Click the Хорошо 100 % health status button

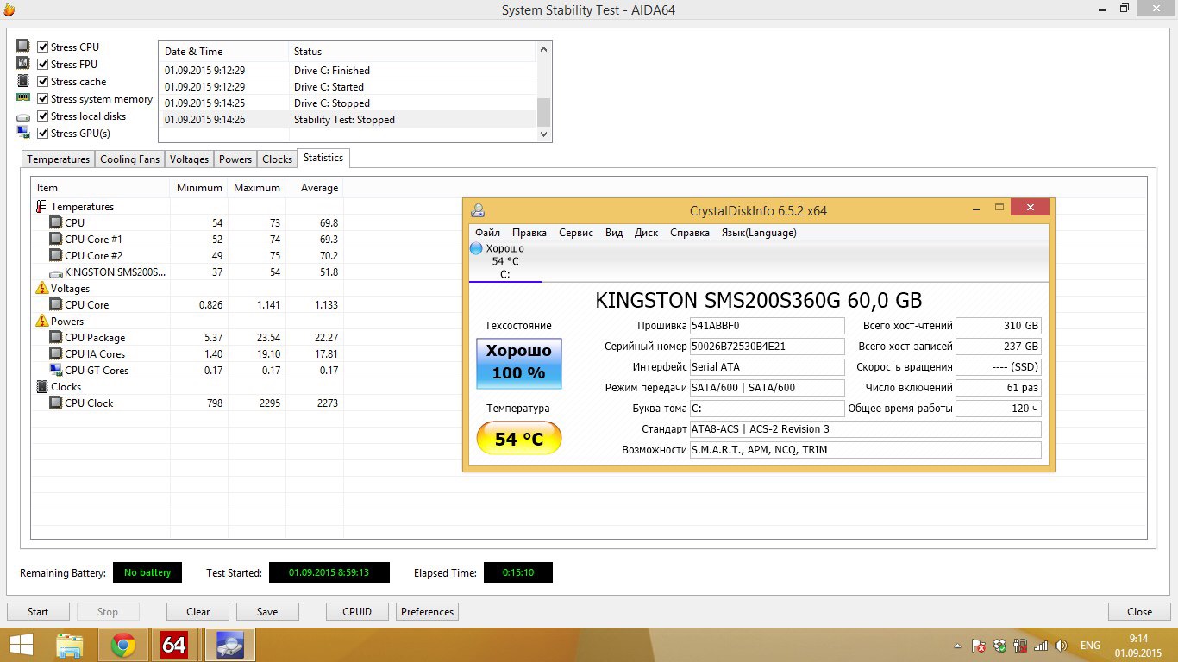(x=519, y=363)
